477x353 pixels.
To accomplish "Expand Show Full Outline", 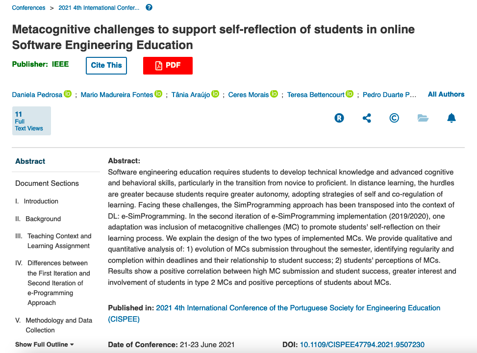I will [x=45, y=345].
